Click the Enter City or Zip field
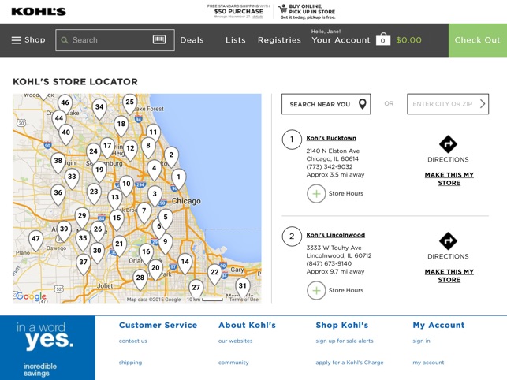This screenshot has width=507, height=380. click(448, 104)
